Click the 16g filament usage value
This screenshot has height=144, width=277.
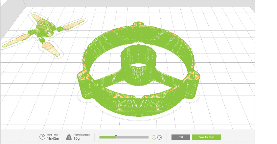(x=76, y=138)
